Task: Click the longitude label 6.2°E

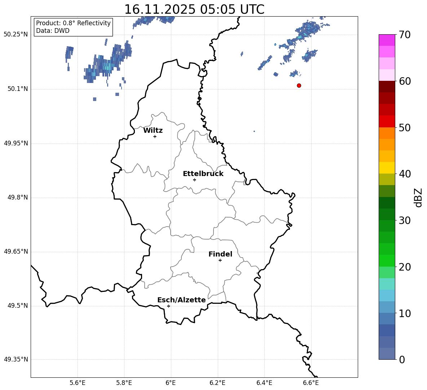Action: 217,383
